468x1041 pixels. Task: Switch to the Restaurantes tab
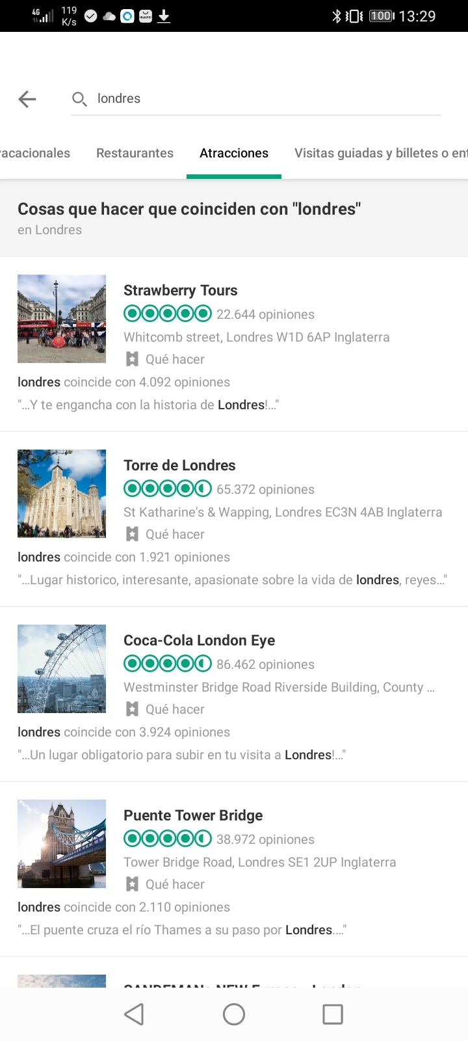click(135, 153)
